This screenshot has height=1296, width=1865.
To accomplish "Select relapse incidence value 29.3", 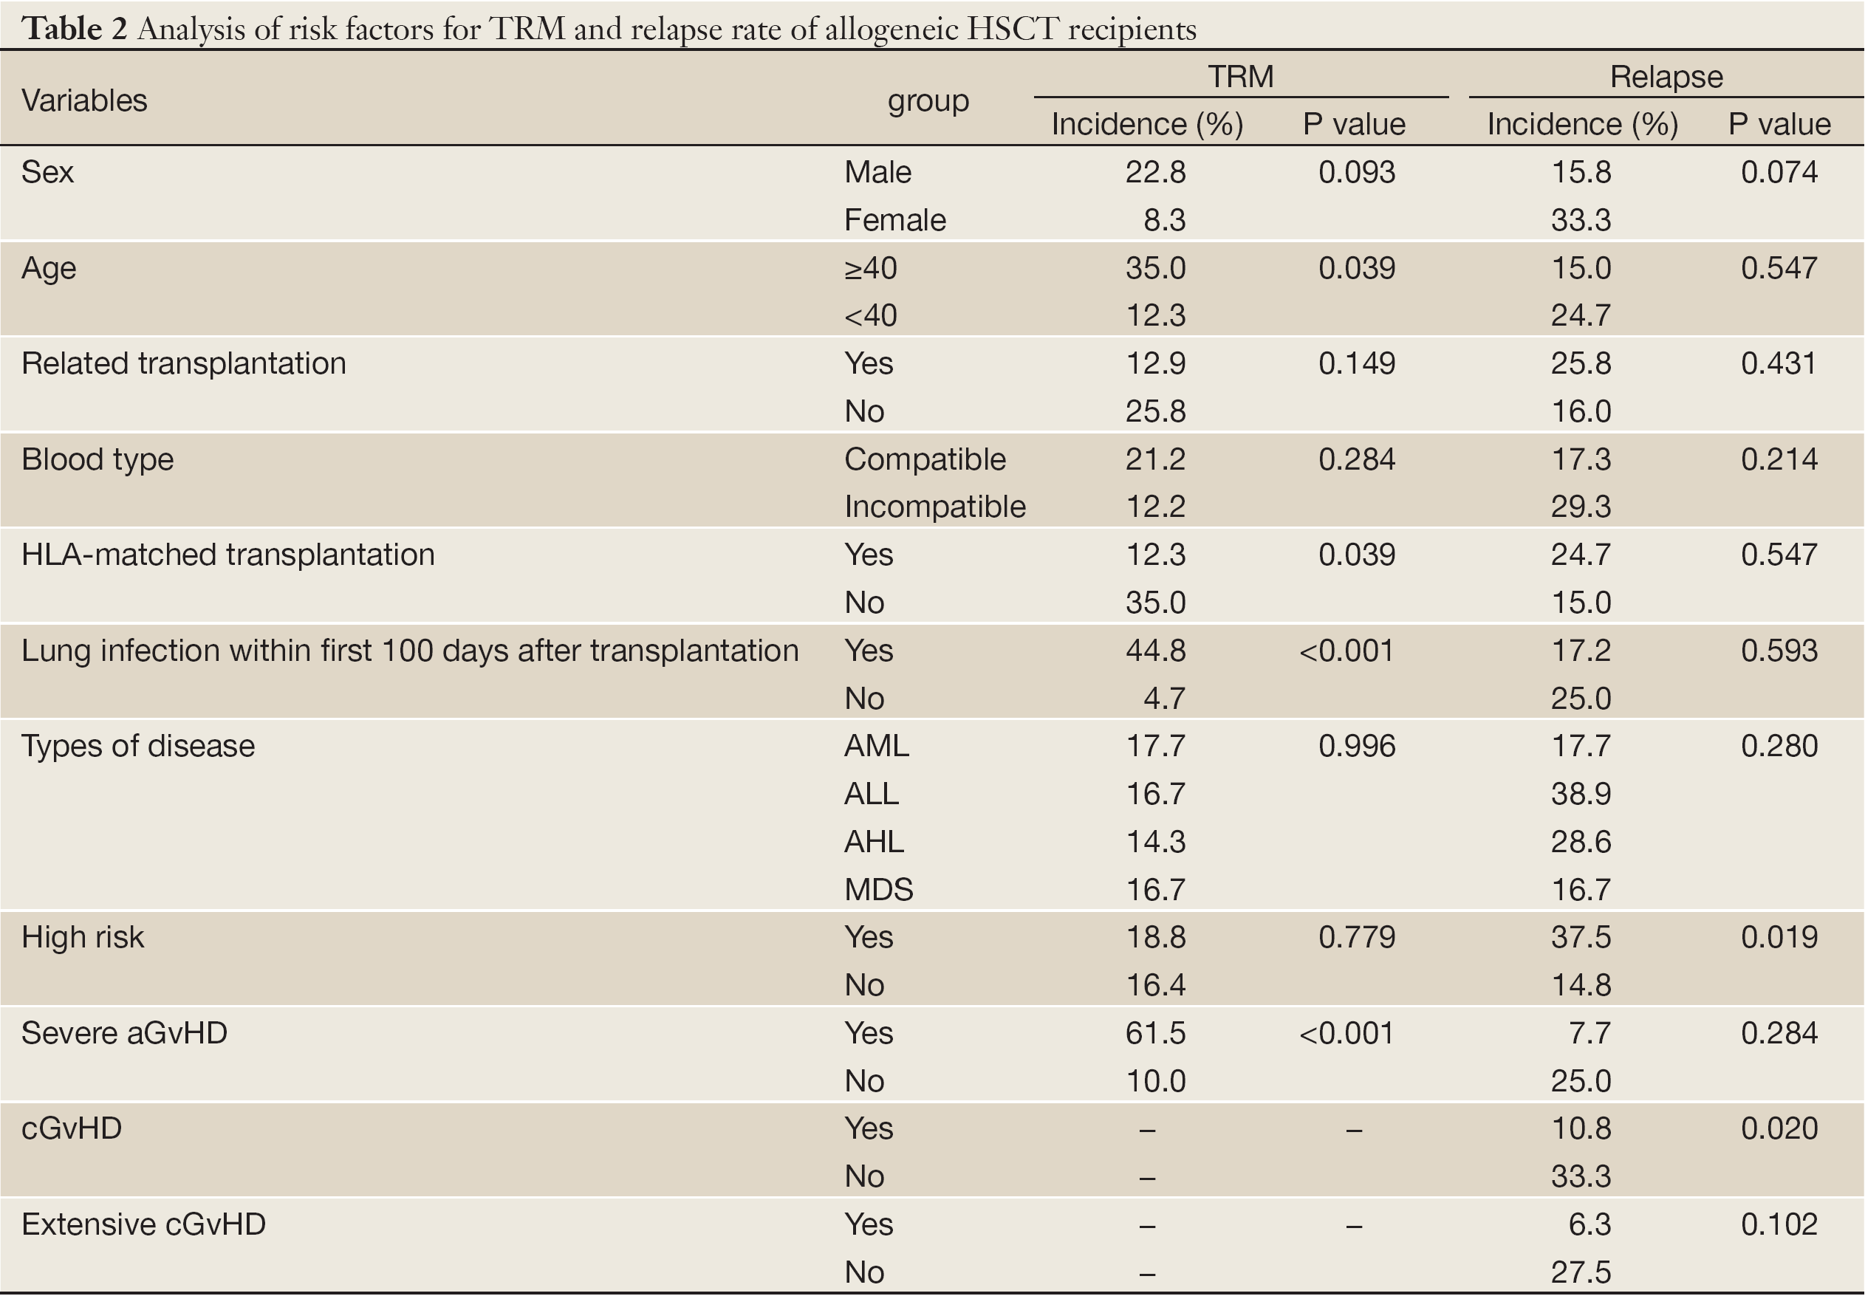I will pyautogui.click(x=1581, y=507).
